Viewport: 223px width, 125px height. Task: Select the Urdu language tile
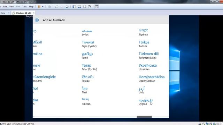click(142, 90)
